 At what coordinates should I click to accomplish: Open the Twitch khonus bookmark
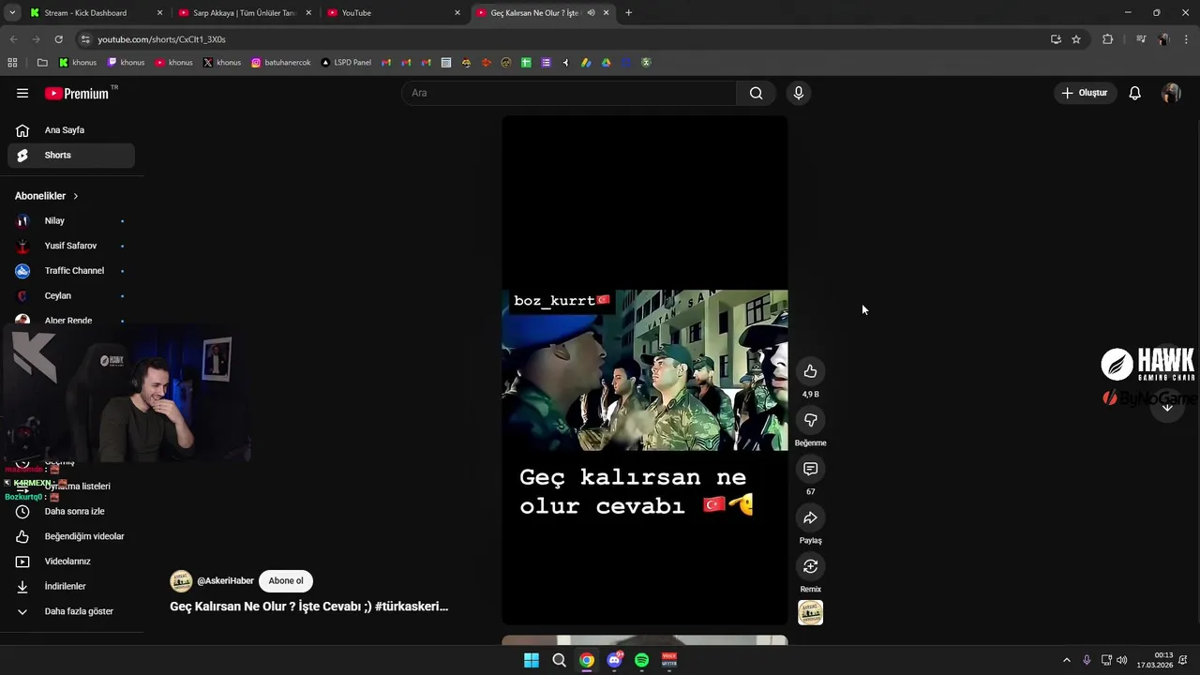point(126,63)
